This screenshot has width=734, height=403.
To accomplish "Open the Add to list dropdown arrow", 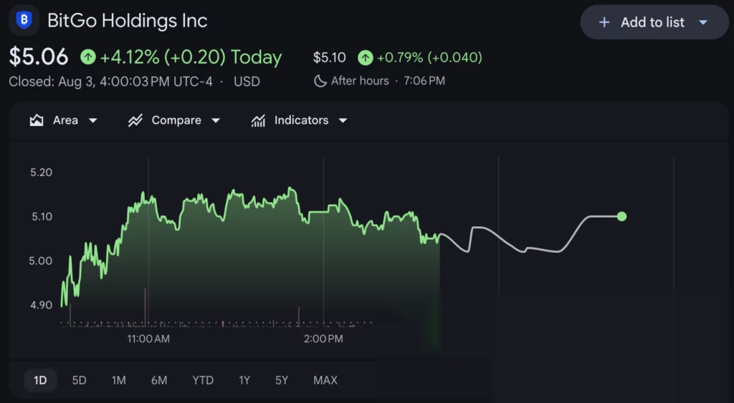I will [703, 22].
